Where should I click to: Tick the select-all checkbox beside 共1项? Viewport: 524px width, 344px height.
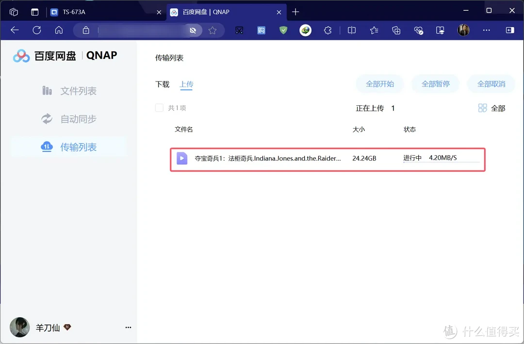[x=159, y=108]
